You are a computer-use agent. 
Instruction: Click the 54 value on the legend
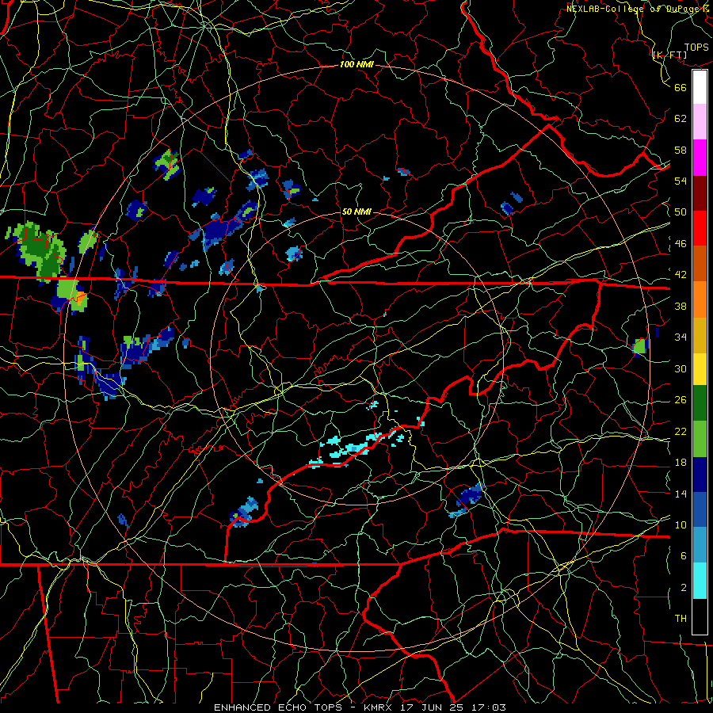click(681, 181)
